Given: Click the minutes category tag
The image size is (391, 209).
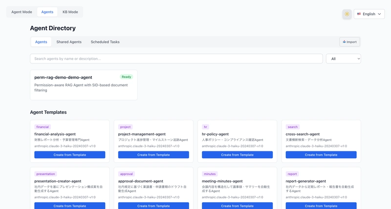Looking at the screenshot, I should pyautogui.click(x=210, y=174).
